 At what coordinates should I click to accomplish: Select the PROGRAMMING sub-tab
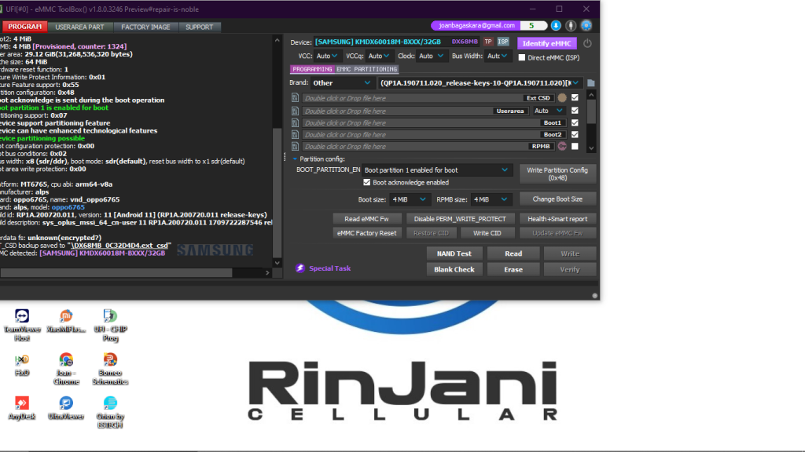pos(312,69)
